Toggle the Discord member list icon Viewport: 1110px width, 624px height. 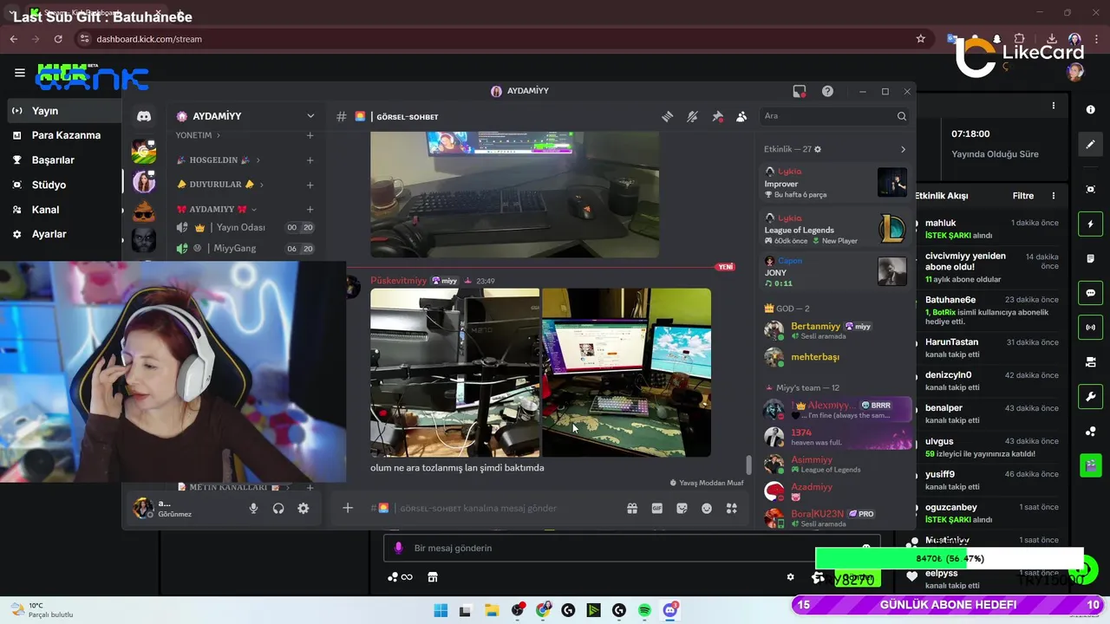[741, 116]
